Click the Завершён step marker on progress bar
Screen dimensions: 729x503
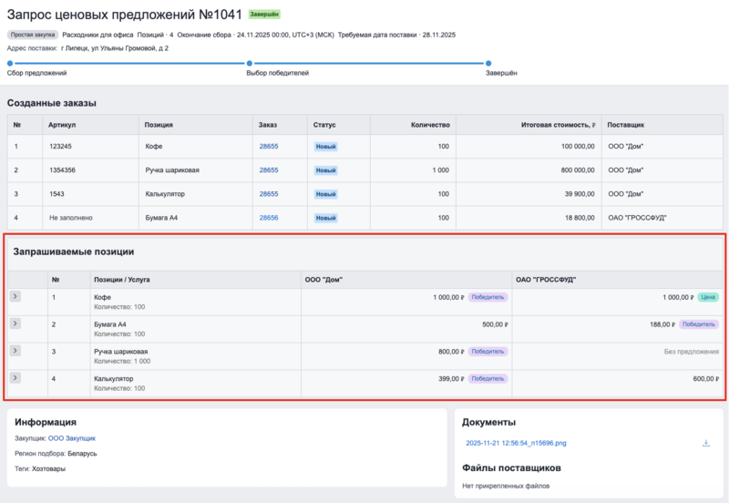click(488, 63)
